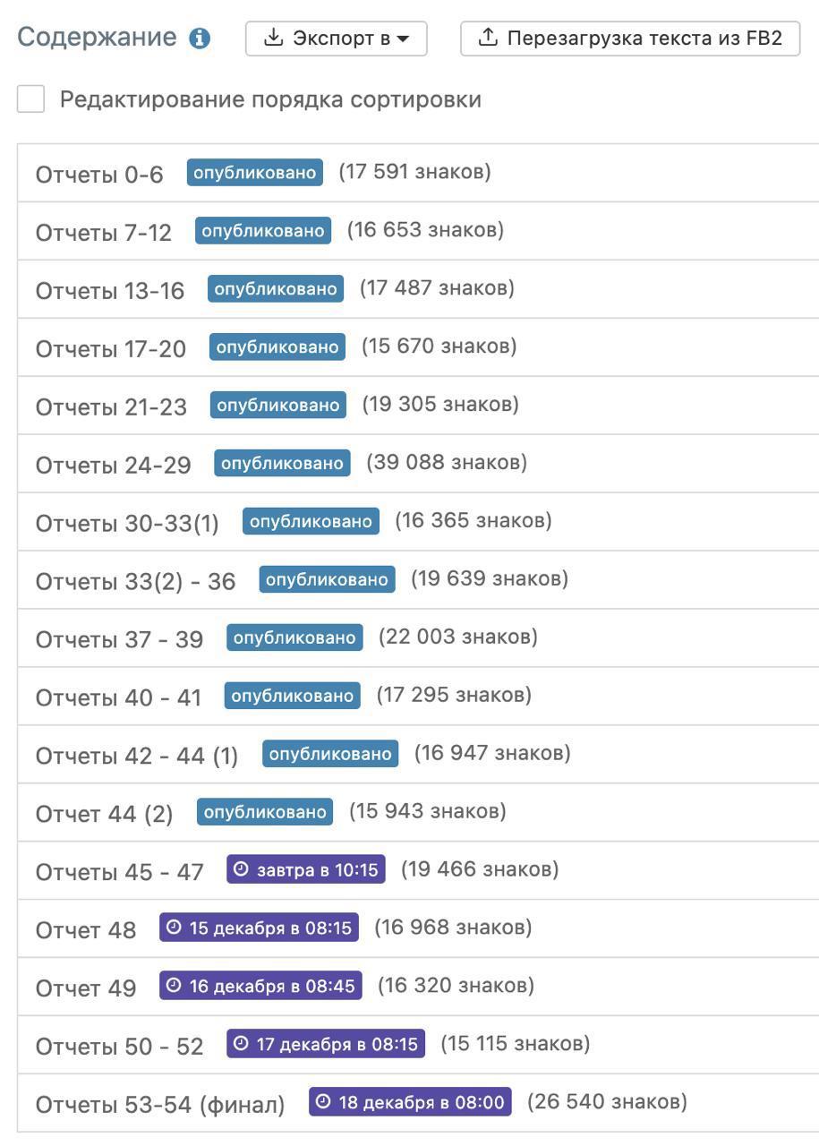Open chapter Отчеты 24-29
The image size is (819, 1146).
point(114,466)
